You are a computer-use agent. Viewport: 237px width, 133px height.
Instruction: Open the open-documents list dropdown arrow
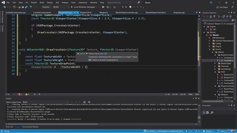[x=197, y=13]
